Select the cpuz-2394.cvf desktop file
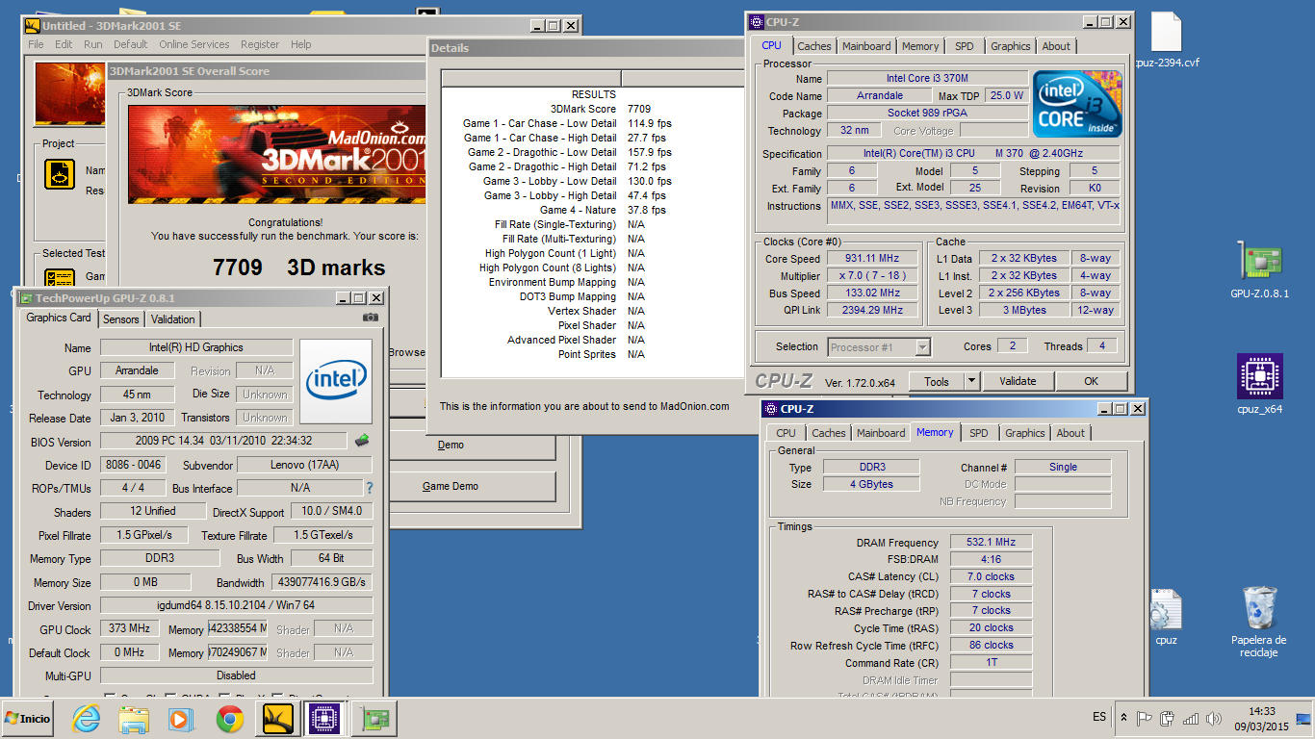The image size is (1315, 739). [1165, 40]
